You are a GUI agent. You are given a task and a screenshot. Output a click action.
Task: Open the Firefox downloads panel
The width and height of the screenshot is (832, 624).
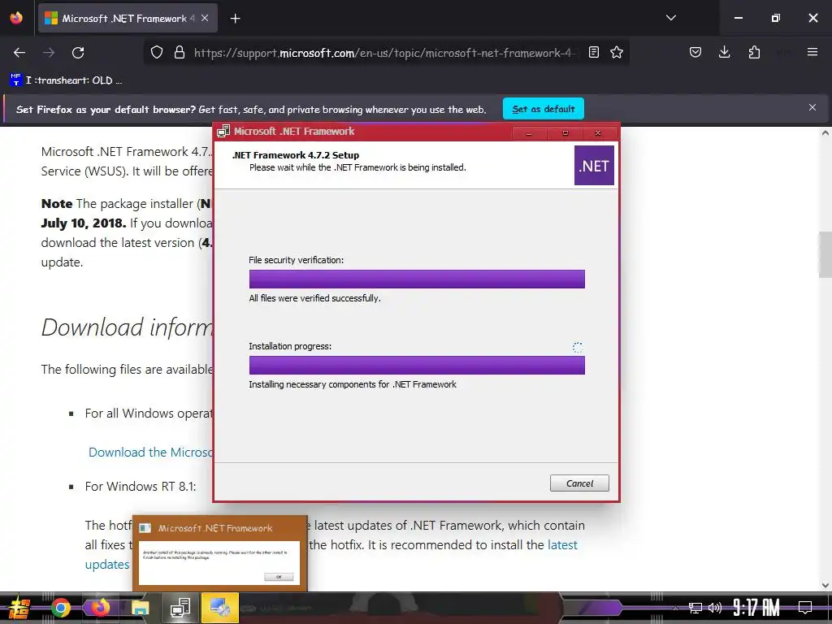(x=724, y=52)
